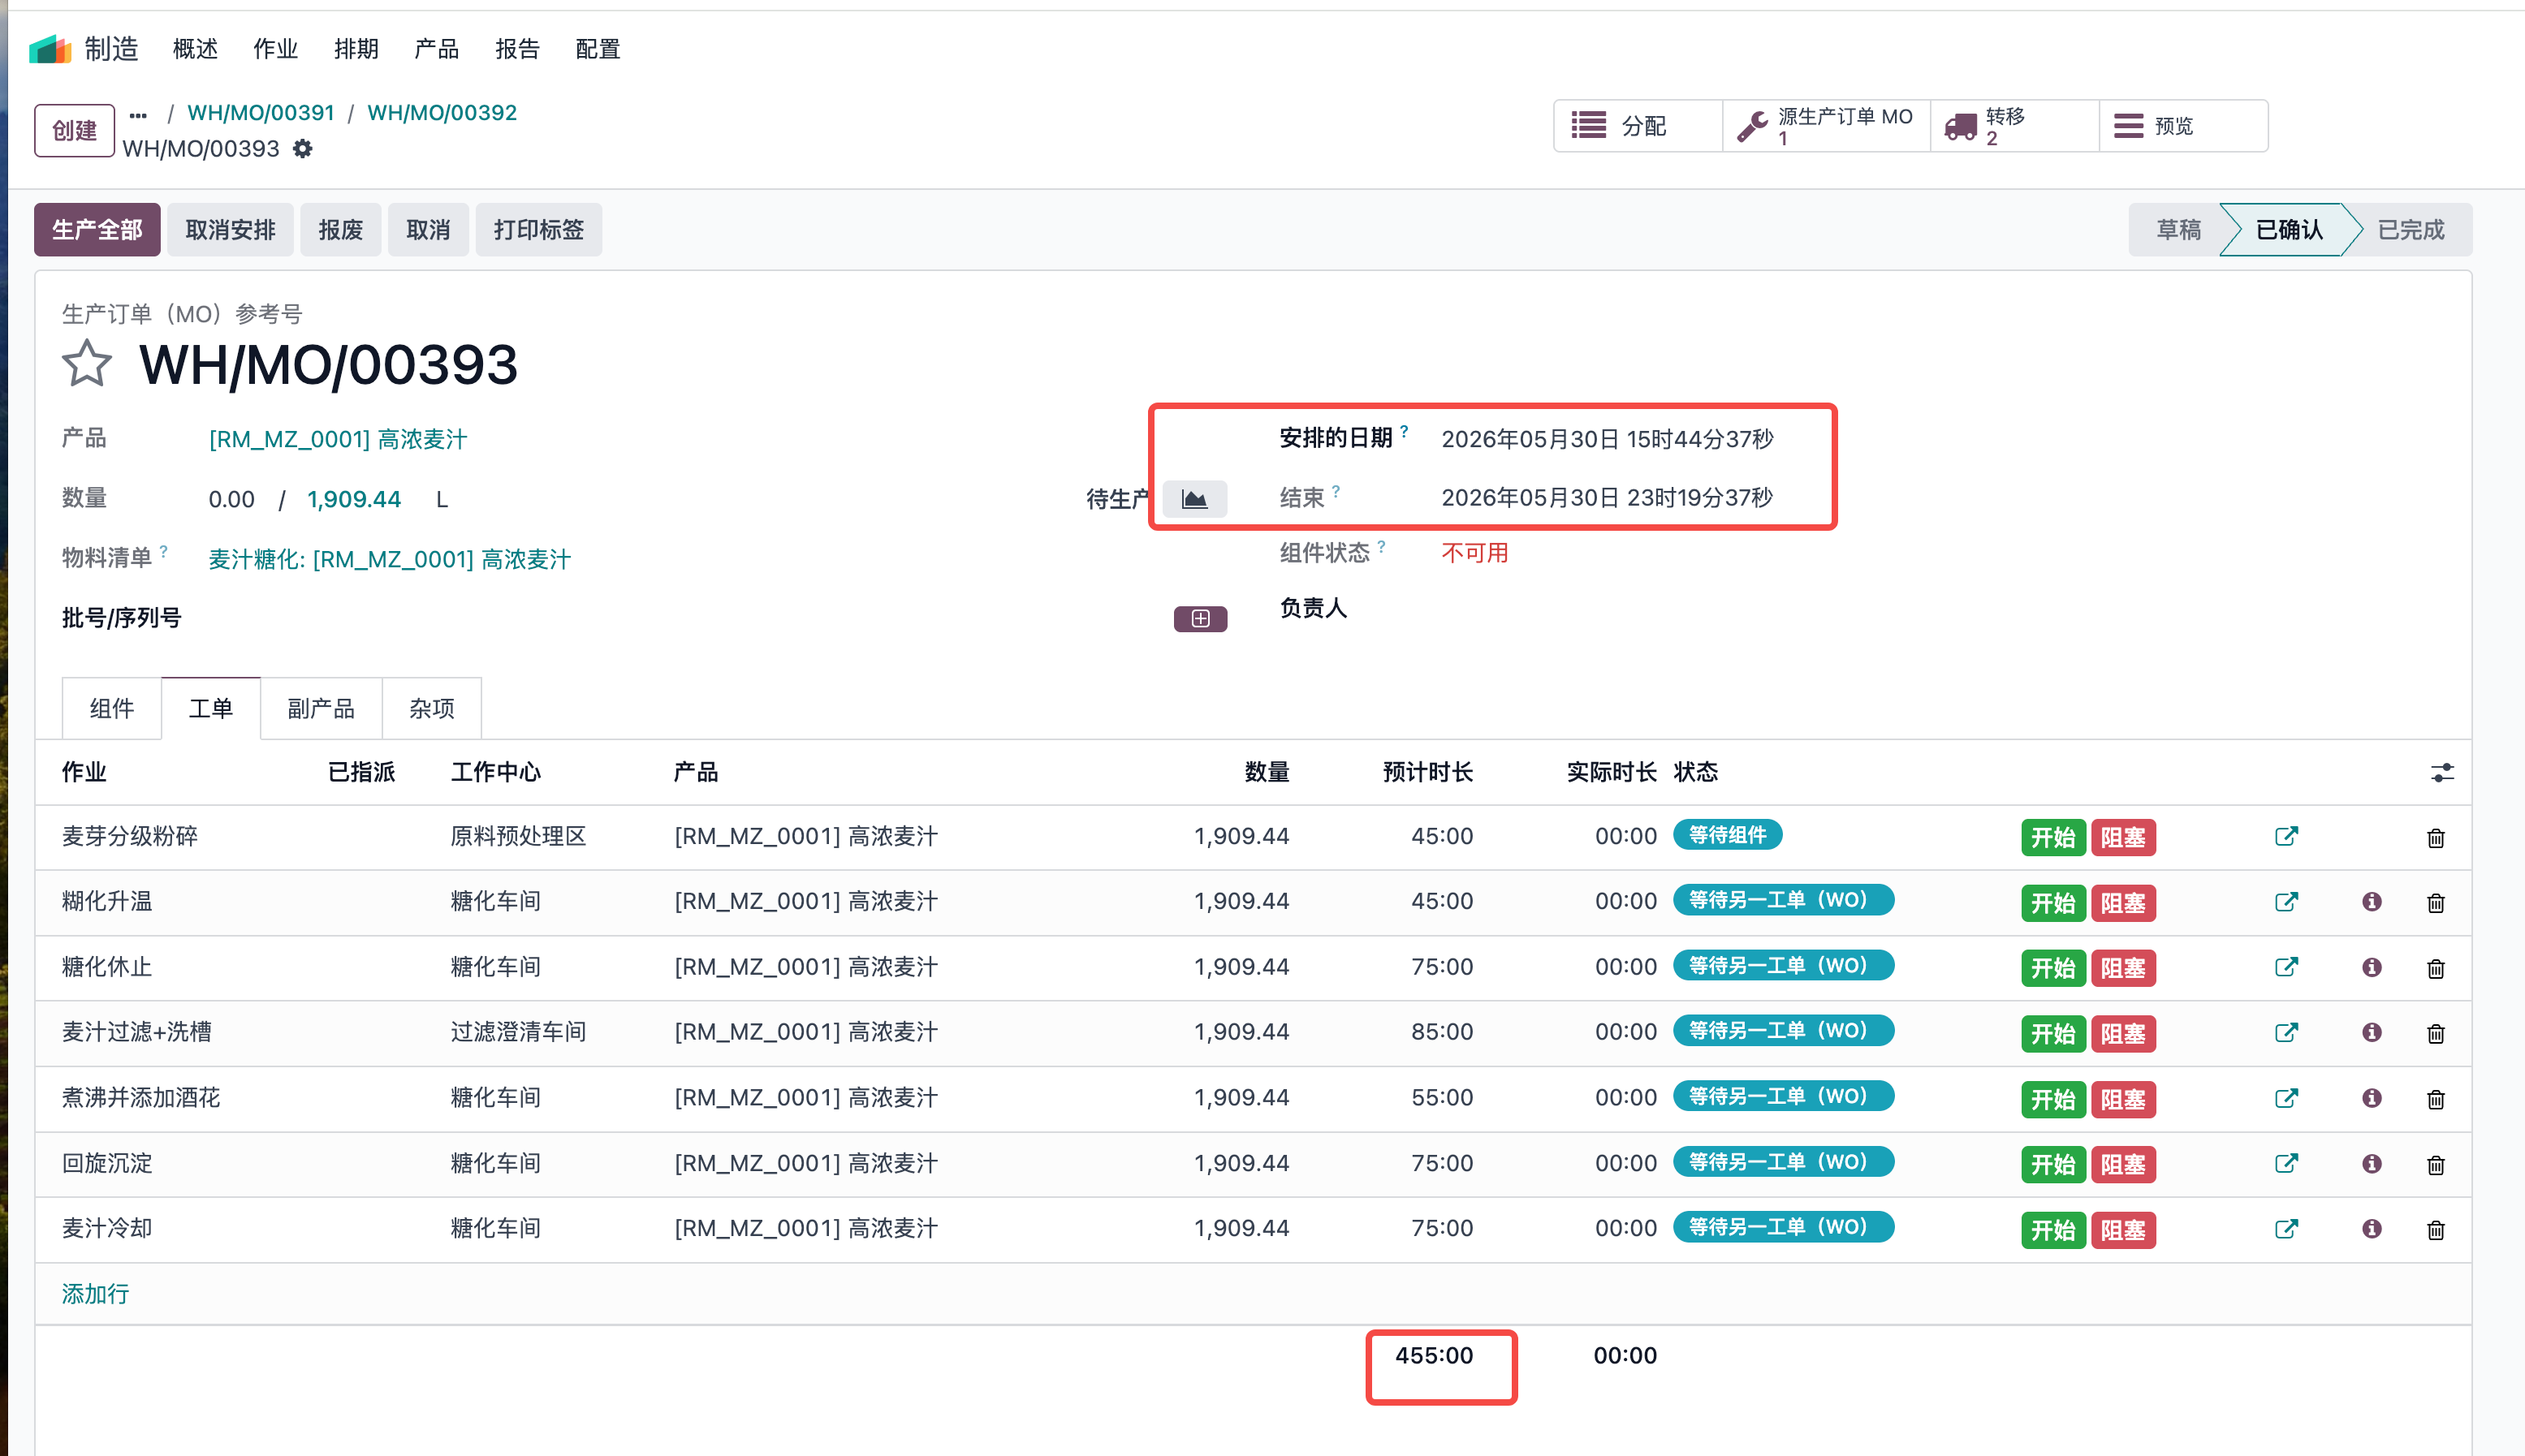Open 糊化升温 work order external link
This screenshot has height=1456, width=2525.
[x=2286, y=902]
